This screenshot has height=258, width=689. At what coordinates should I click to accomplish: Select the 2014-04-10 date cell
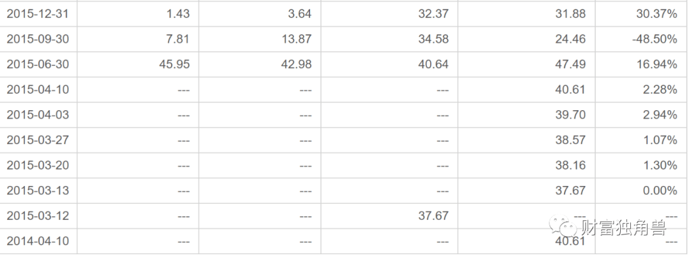tap(38, 241)
